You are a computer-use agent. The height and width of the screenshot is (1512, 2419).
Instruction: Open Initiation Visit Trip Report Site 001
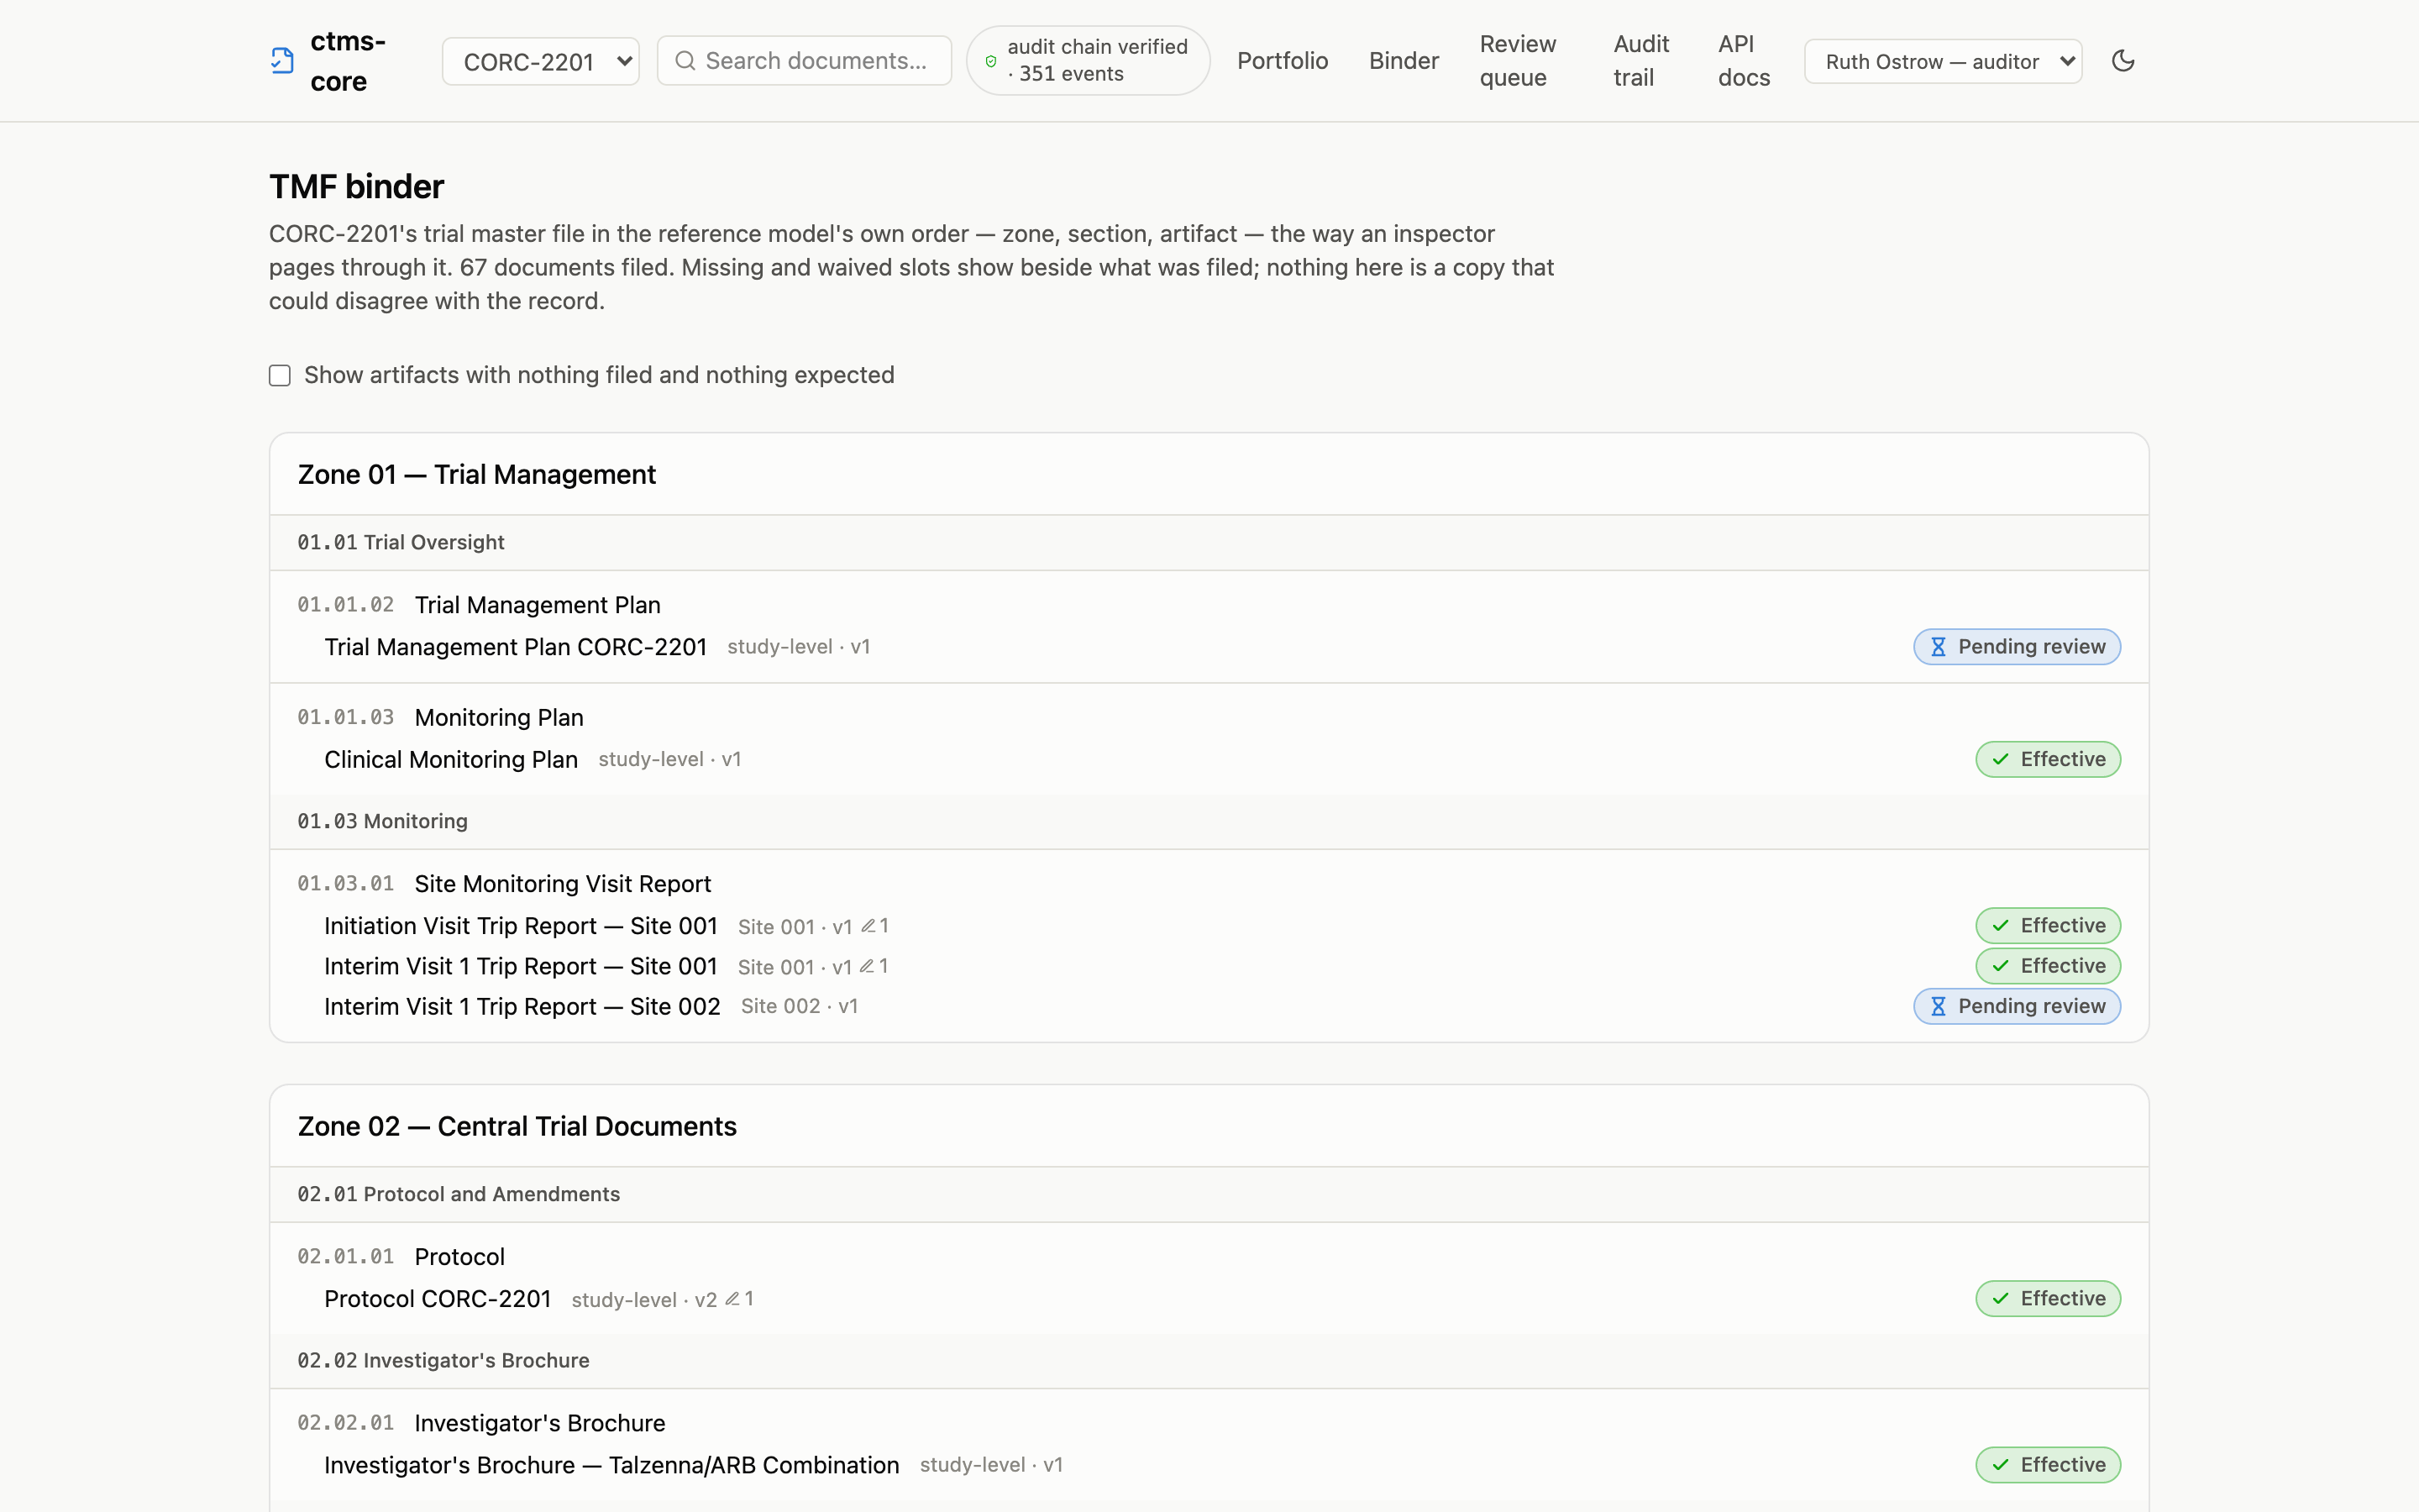coord(521,926)
